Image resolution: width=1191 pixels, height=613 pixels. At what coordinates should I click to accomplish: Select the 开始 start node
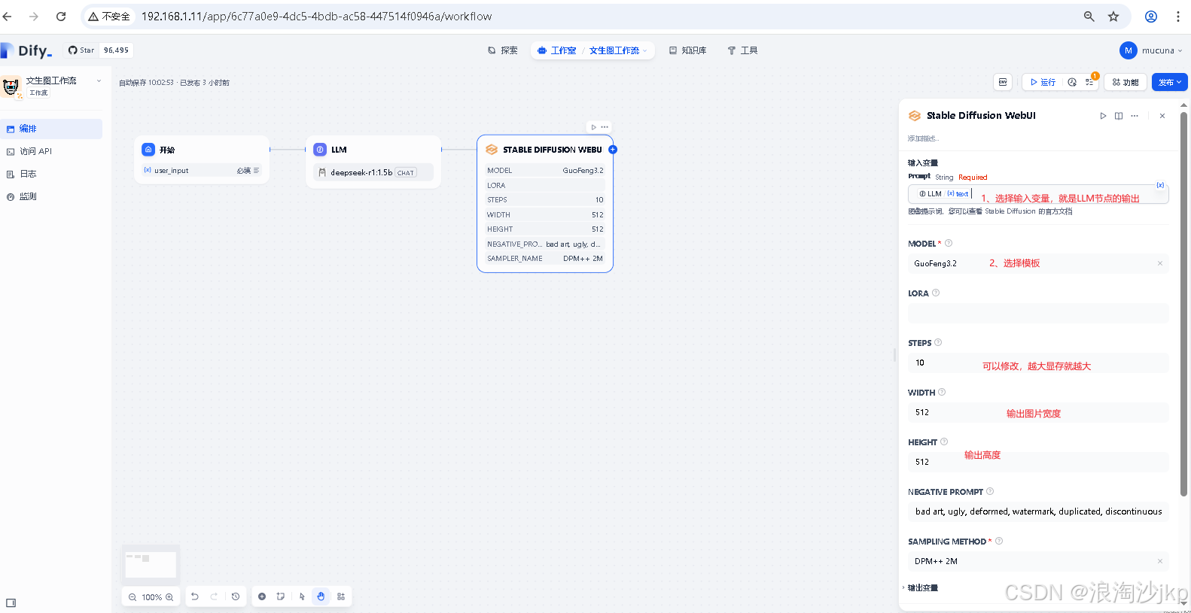pos(202,159)
